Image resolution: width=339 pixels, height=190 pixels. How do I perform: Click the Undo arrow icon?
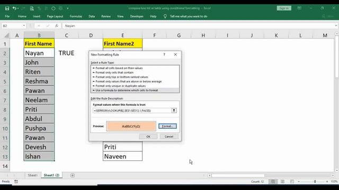pos(14,8)
